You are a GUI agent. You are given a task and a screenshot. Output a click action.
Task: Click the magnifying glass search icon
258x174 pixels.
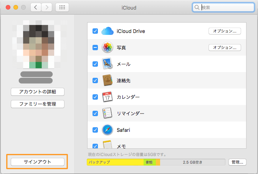click(x=197, y=7)
